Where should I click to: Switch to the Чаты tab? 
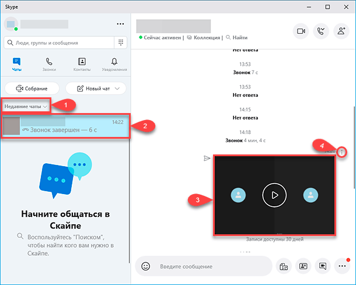(x=17, y=64)
